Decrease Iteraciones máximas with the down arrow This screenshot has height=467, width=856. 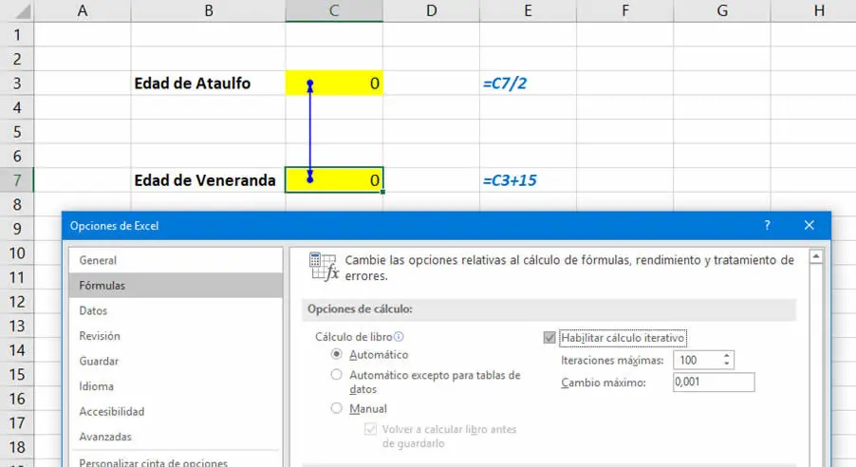(727, 364)
